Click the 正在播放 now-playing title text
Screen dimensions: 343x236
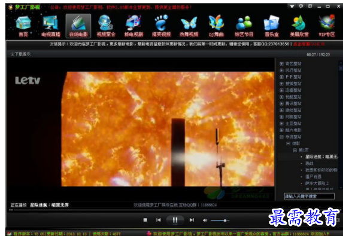[40, 205]
